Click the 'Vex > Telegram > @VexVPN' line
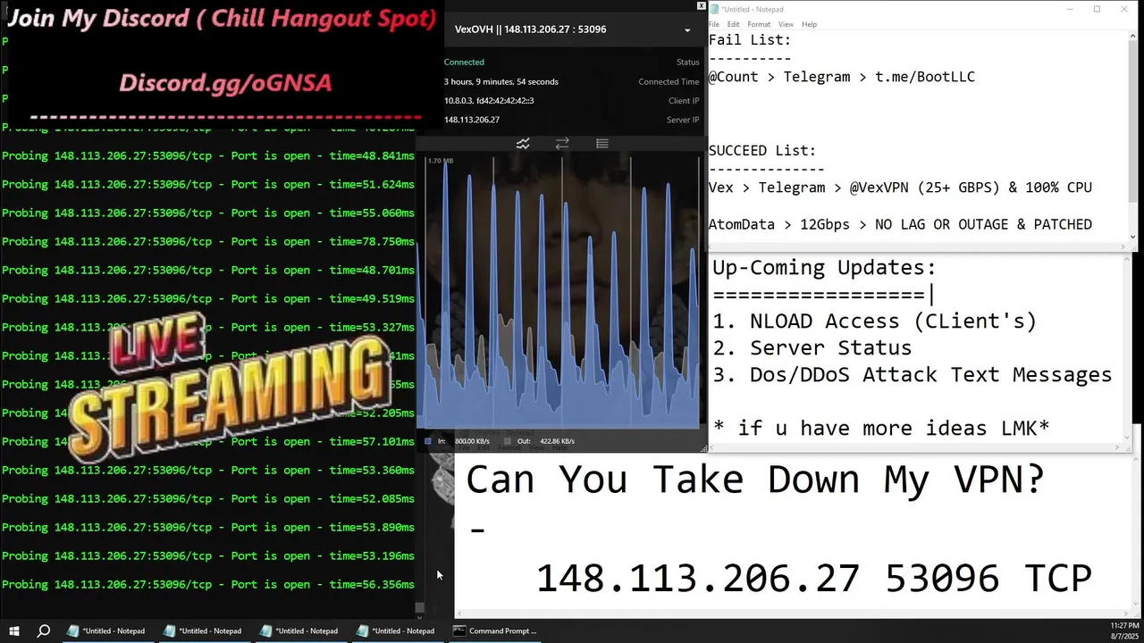Viewport: 1144px width, 643px height. click(x=900, y=188)
